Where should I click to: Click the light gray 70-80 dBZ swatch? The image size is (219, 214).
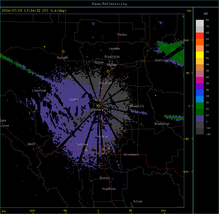(200, 23)
